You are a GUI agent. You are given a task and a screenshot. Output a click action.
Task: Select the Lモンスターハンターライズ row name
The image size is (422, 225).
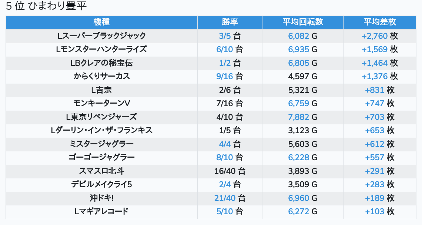(101, 50)
